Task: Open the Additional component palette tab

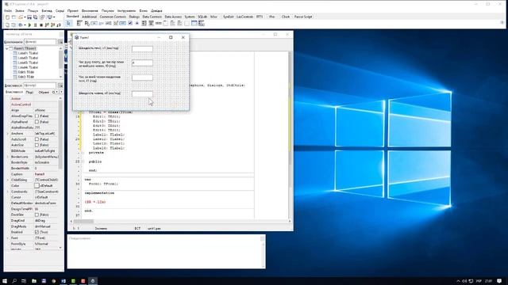Action: tap(89, 17)
